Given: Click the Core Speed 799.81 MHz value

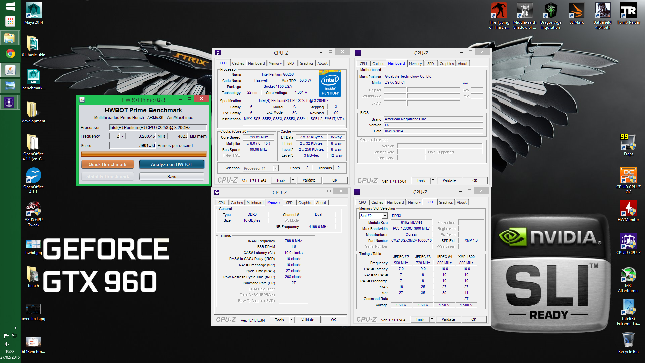Looking at the screenshot, I should 258,137.
